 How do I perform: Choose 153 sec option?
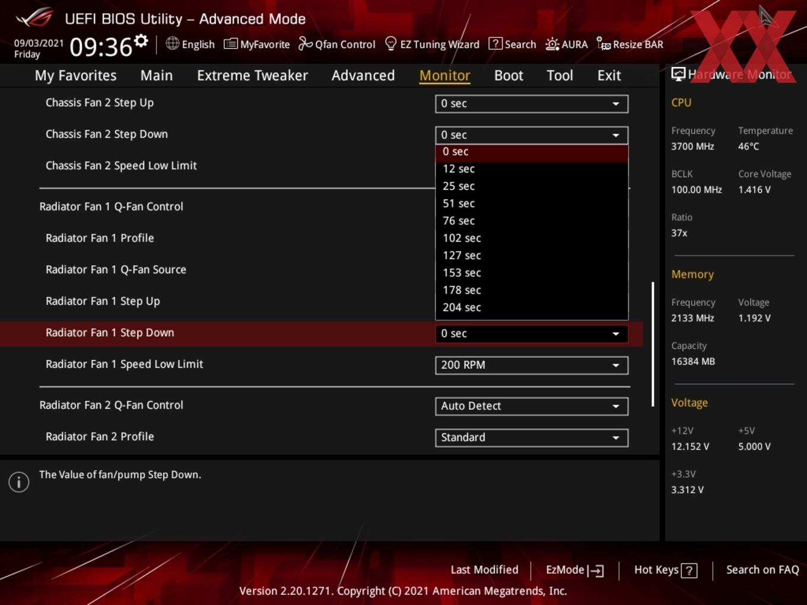pyautogui.click(x=531, y=273)
